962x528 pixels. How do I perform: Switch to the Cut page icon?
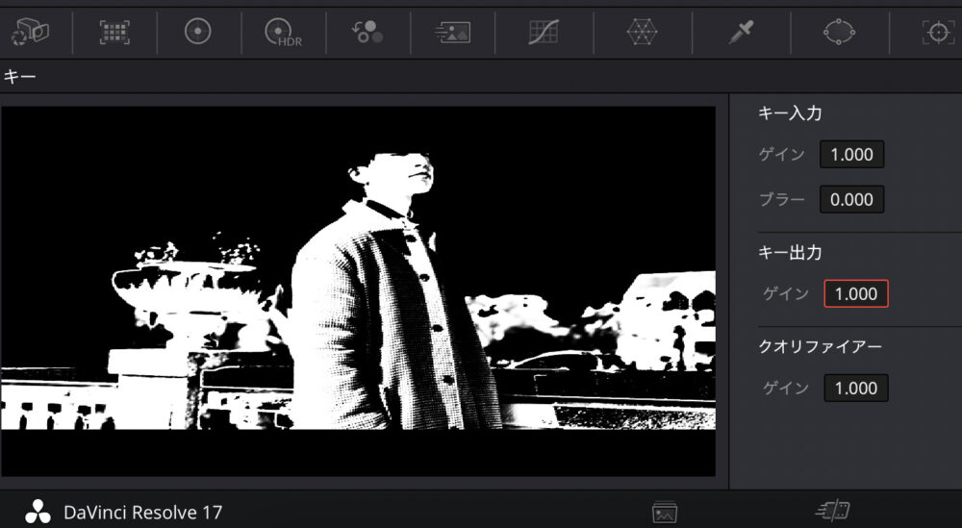(x=834, y=513)
